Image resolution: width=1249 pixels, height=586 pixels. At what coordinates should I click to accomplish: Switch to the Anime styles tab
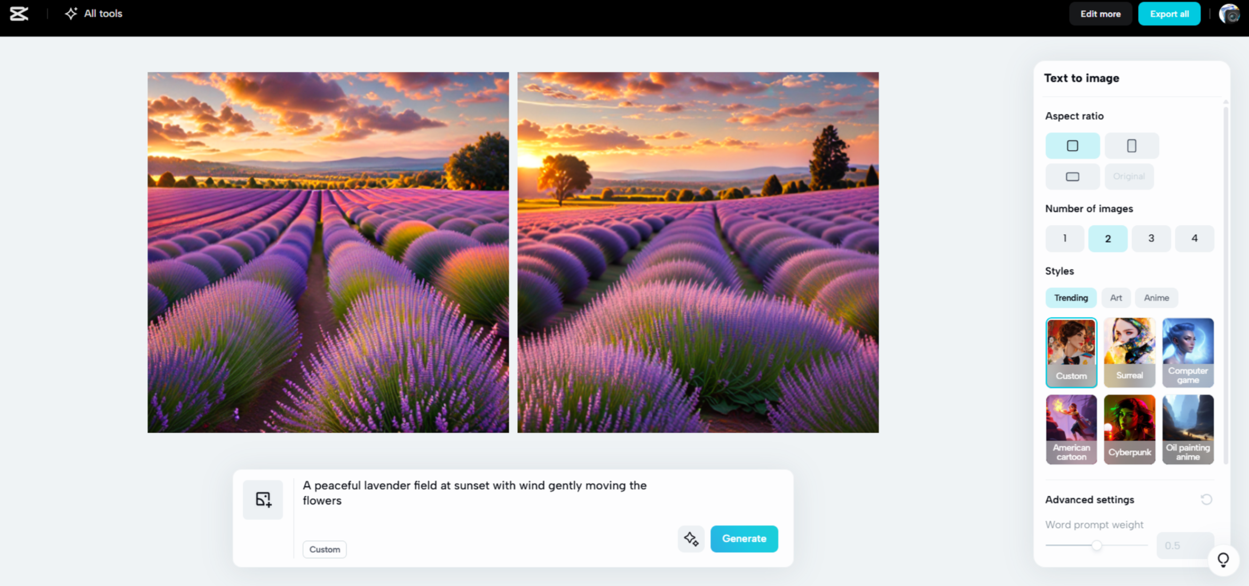click(x=1156, y=298)
